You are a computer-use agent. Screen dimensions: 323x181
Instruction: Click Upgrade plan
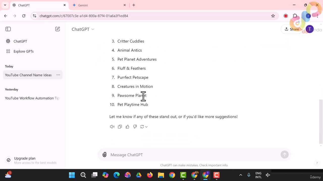(33, 160)
